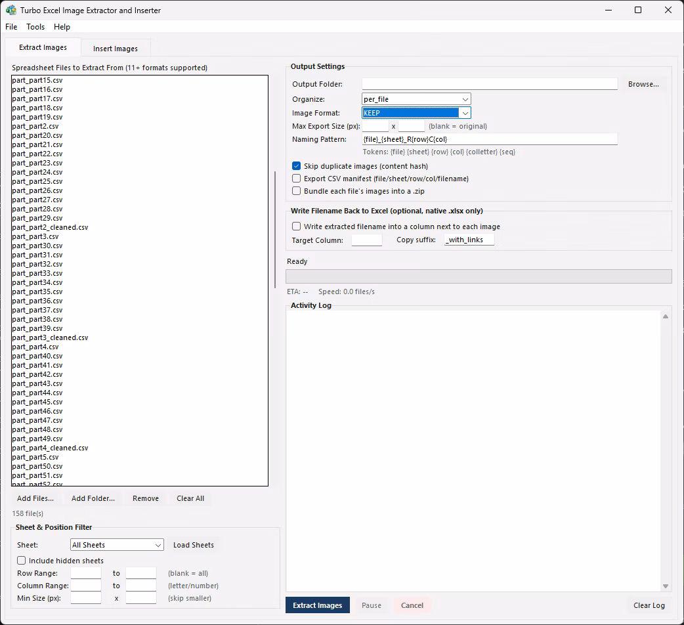Click the Load Sheets button

(x=193, y=545)
